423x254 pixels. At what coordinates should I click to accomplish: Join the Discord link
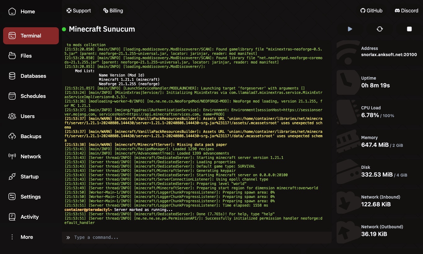click(407, 11)
